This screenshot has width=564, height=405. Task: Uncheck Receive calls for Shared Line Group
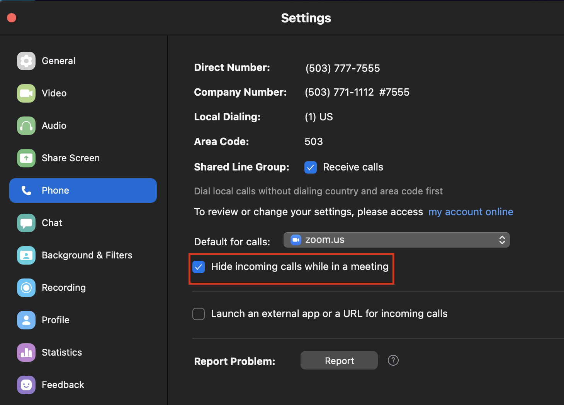click(x=311, y=167)
